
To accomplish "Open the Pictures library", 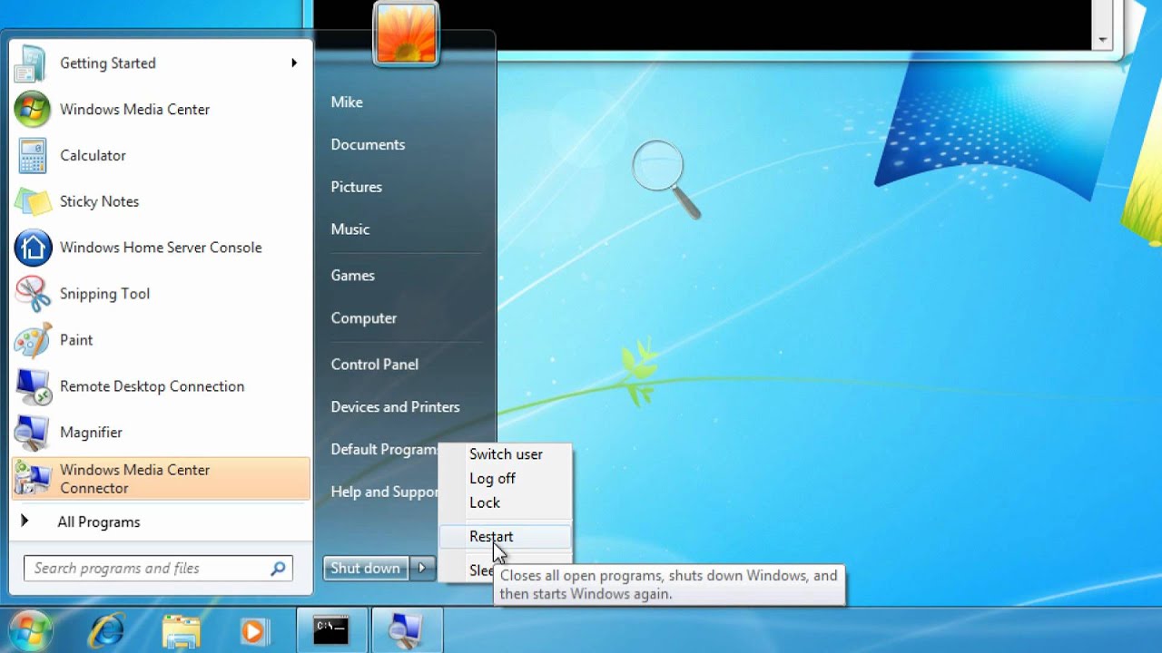I will (x=356, y=187).
